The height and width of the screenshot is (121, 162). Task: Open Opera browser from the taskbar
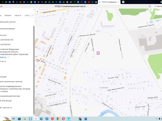64,119
